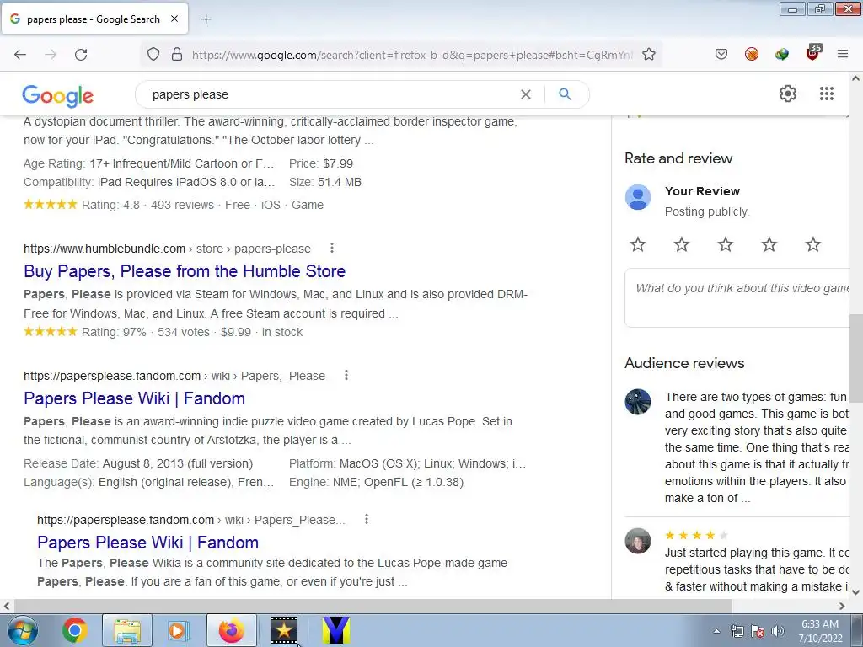
Task: Save page to Pocket
Action: pyautogui.click(x=721, y=54)
